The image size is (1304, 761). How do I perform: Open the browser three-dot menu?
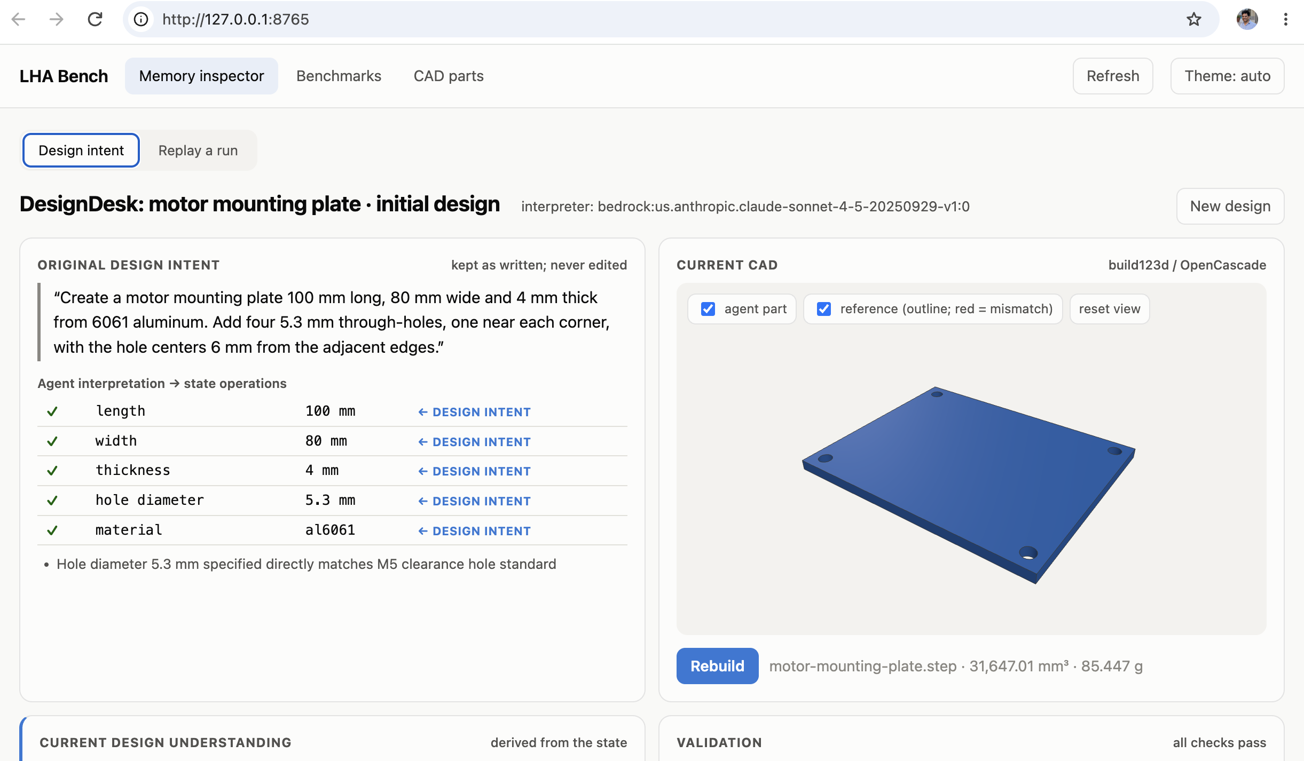pyautogui.click(x=1285, y=20)
